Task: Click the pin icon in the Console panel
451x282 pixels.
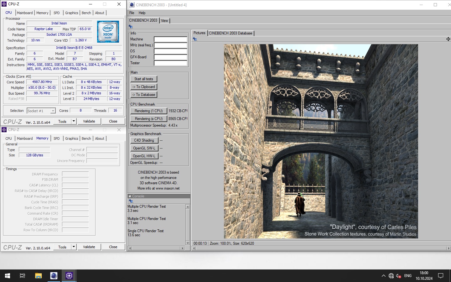Action: coord(131,201)
